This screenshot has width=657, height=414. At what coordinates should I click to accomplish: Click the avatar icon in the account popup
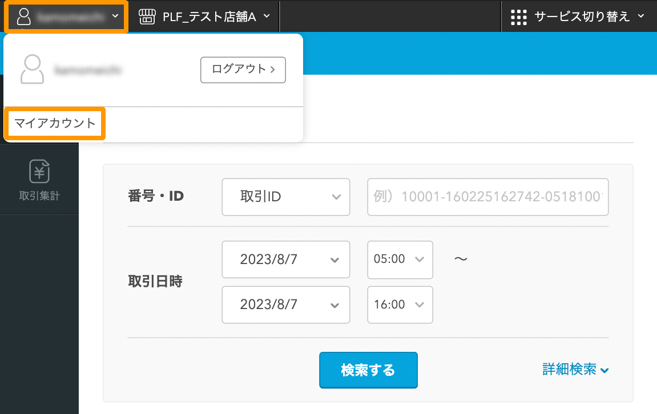[x=33, y=69]
